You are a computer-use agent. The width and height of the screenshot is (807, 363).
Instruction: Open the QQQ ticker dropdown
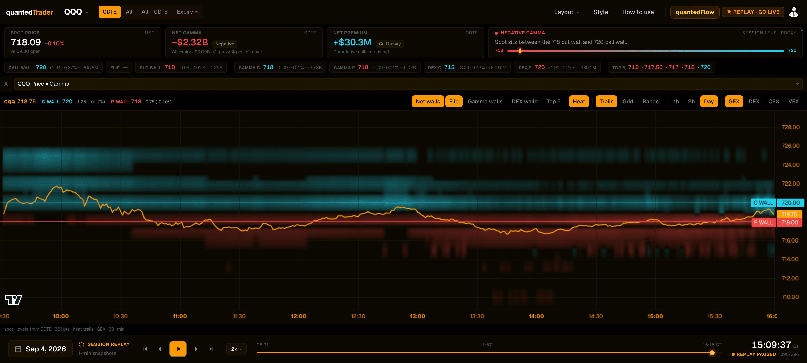[76, 12]
